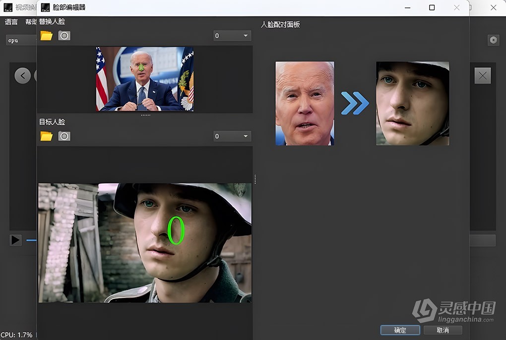Open 帮助 menu in main window
The height and width of the screenshot is (340, 506).
pos(31,22)
